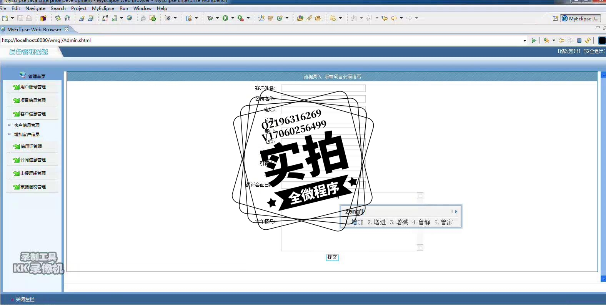
Task: Open the Run menu
Action: point(124,8)
